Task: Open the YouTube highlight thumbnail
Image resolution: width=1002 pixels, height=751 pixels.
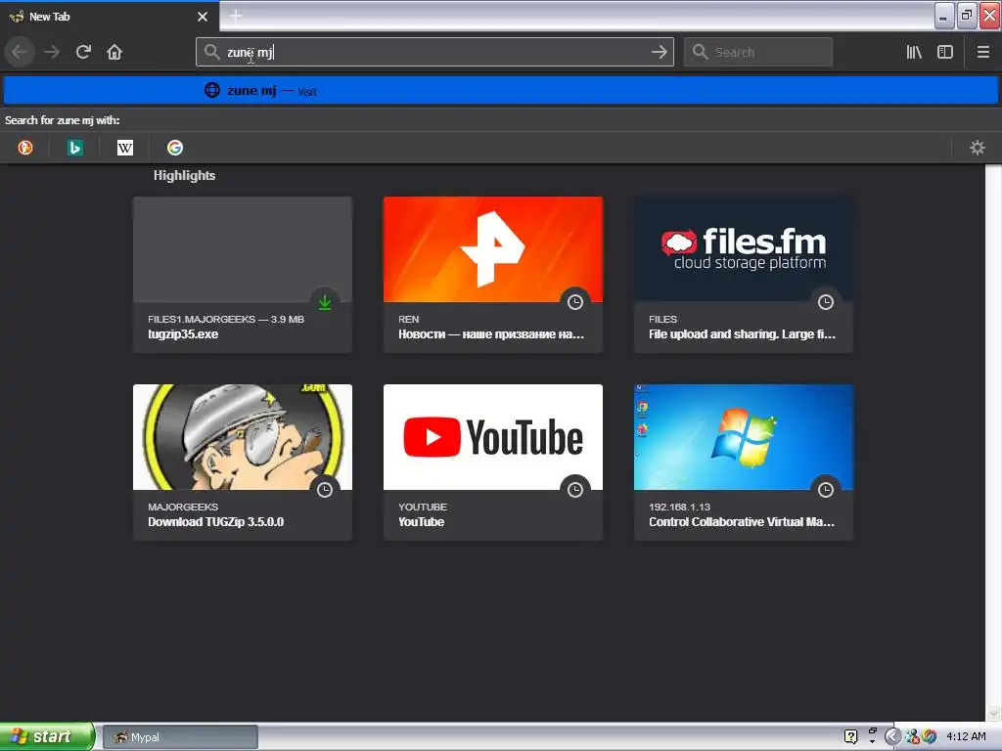Action: [x=493, y=437]
